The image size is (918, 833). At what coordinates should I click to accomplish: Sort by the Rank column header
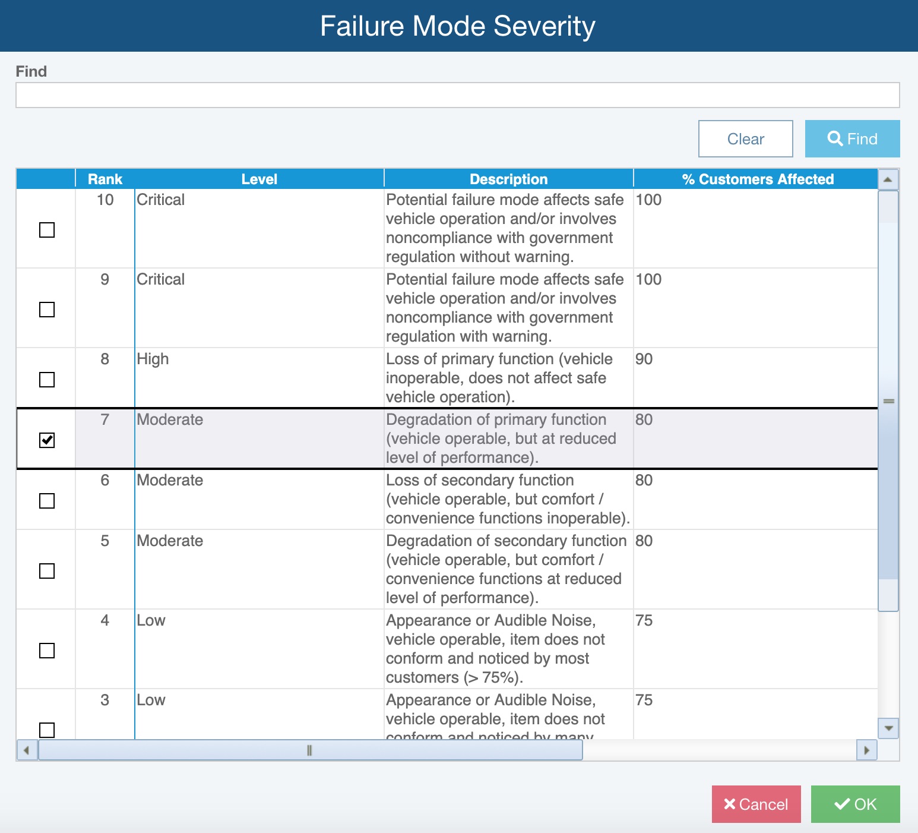(105, 179)
